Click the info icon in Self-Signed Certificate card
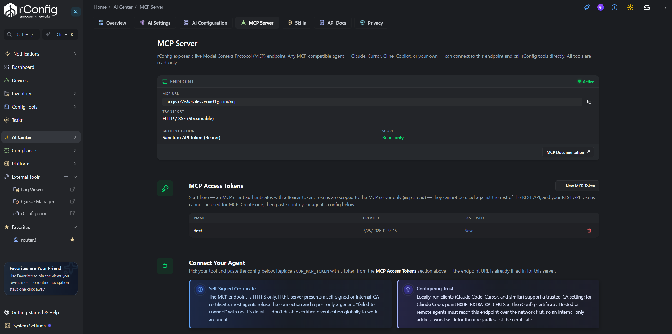Image resolution: width=672 pixels, height=334 pixels. pos(200,290)
